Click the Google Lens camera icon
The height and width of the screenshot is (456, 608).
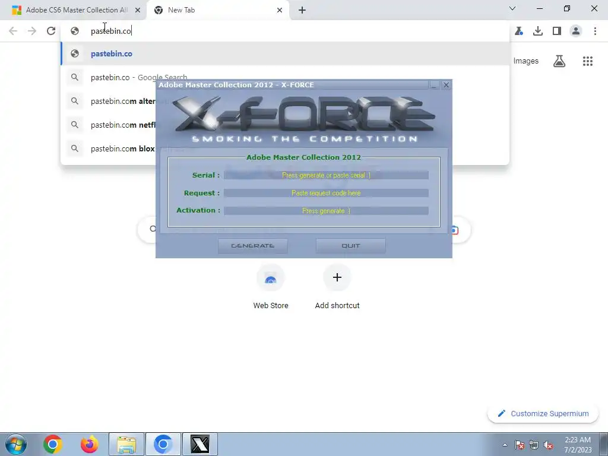[455, 230]
